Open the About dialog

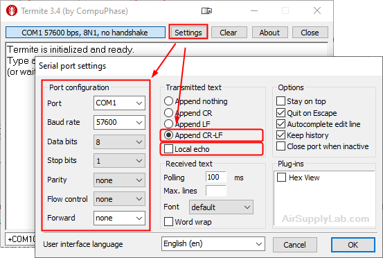[x=269, y=33]
